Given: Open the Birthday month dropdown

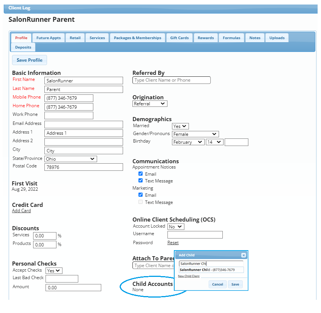Looking at the screenshot, I should (188, 142).
